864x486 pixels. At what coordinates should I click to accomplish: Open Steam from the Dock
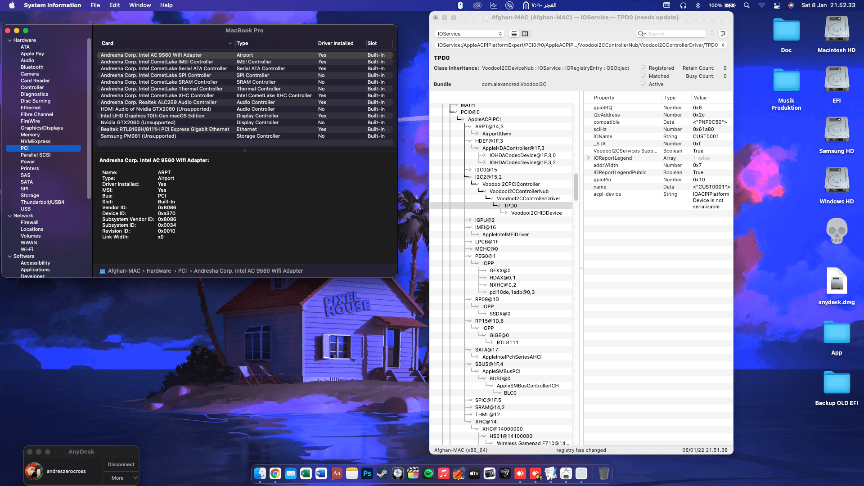[x=382, y=473]
